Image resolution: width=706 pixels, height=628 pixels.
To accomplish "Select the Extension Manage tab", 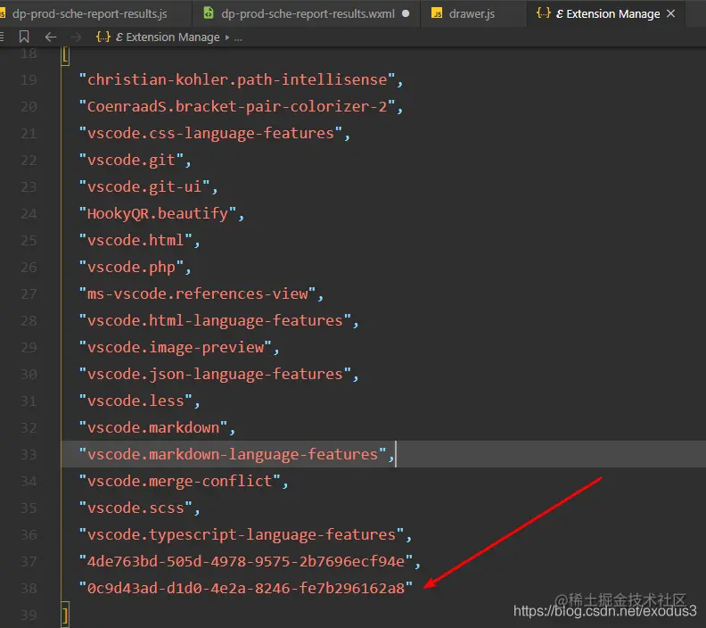I will 608,13.
